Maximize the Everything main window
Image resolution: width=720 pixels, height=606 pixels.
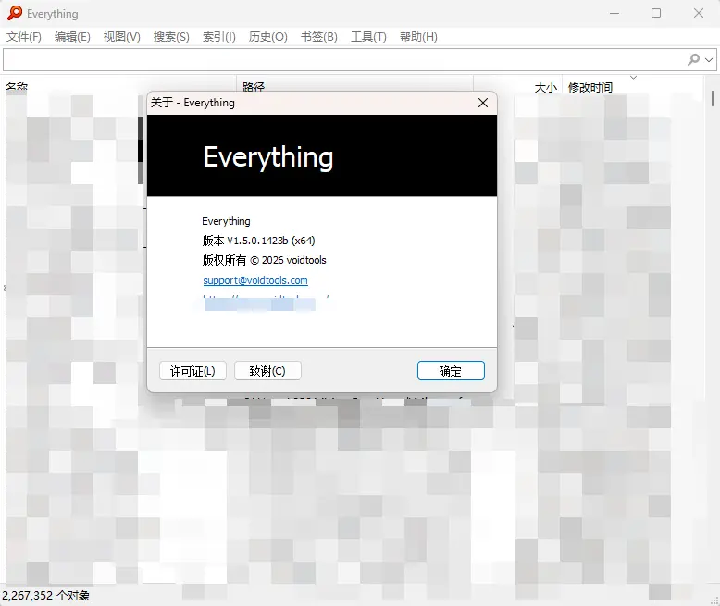click(x=656, y=13)
